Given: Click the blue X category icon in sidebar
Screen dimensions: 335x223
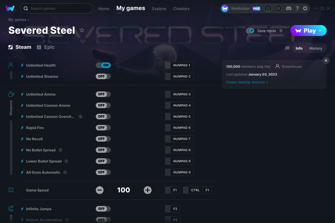Looking at the screenshot, I should 11,190.
